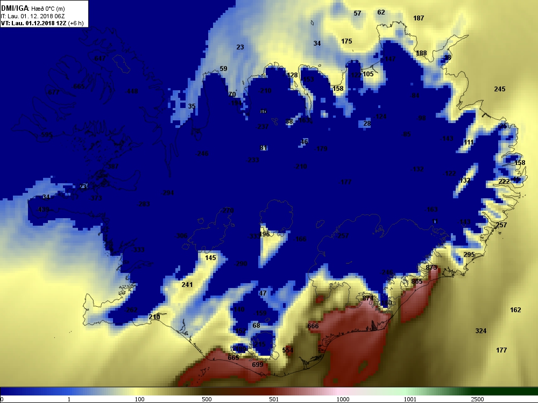
Task: Click the map value '222'
Action: pyautogui.click(x=504, y=181)
